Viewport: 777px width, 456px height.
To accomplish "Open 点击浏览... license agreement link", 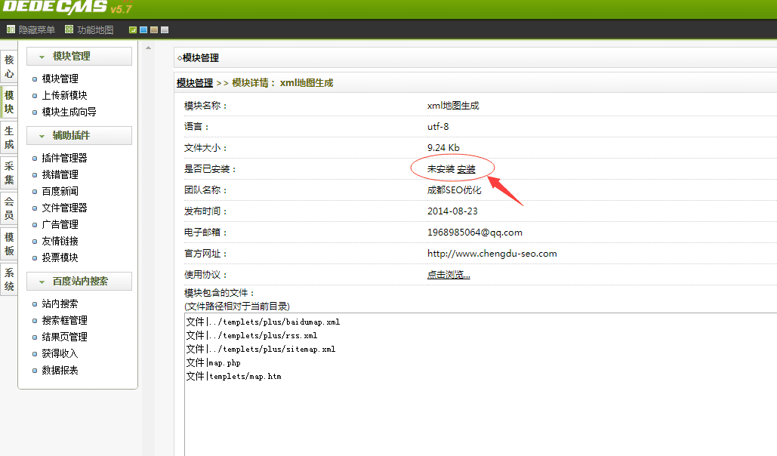I will point(449,275).
